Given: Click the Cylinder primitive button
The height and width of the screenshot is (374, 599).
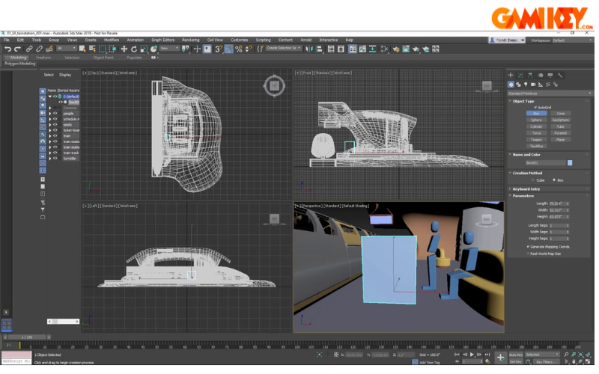Looking at the screenshot, I should click(536, 126).
